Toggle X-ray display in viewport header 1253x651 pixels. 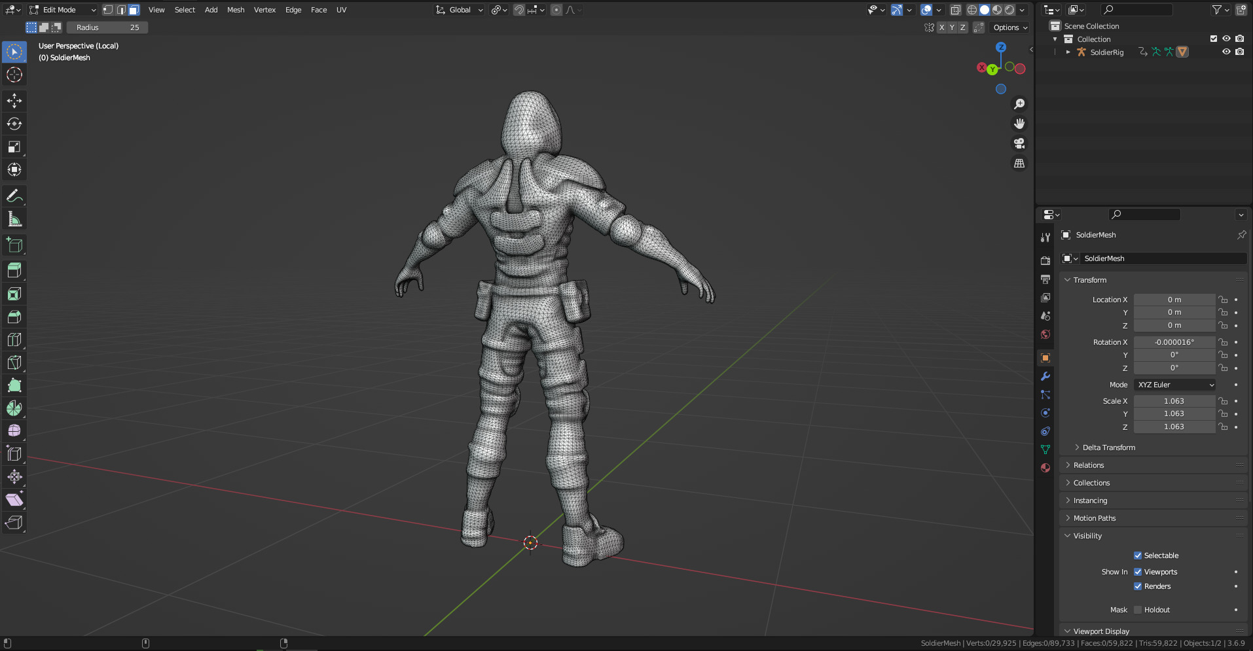pyautogui.click(x=956, y=10)
